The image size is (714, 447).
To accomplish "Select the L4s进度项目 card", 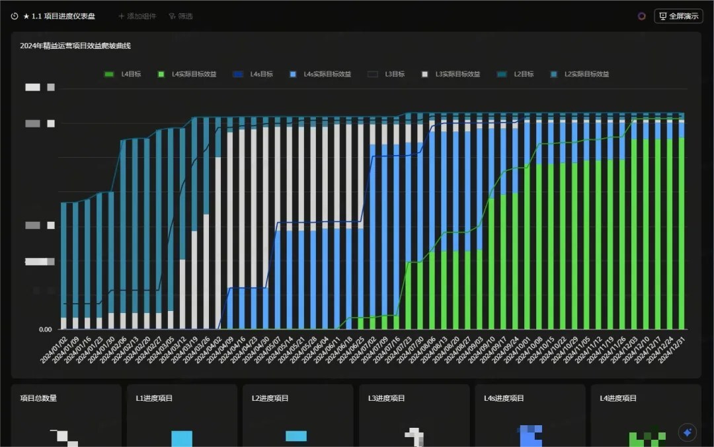I will [x=530, y=415].
